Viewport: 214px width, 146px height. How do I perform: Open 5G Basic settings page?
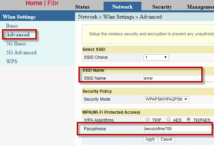(16, 44)
